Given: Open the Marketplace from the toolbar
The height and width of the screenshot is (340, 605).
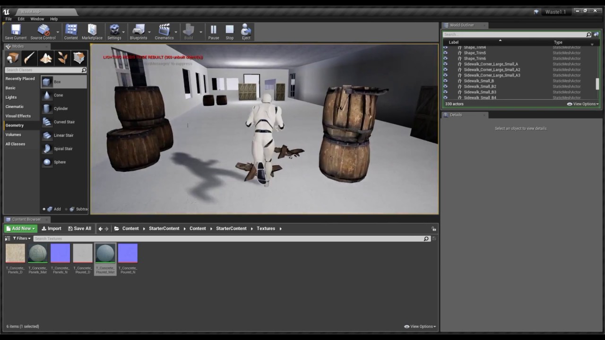Looking at the screenshot, I should pyautogui.click(x=92, y=32).
